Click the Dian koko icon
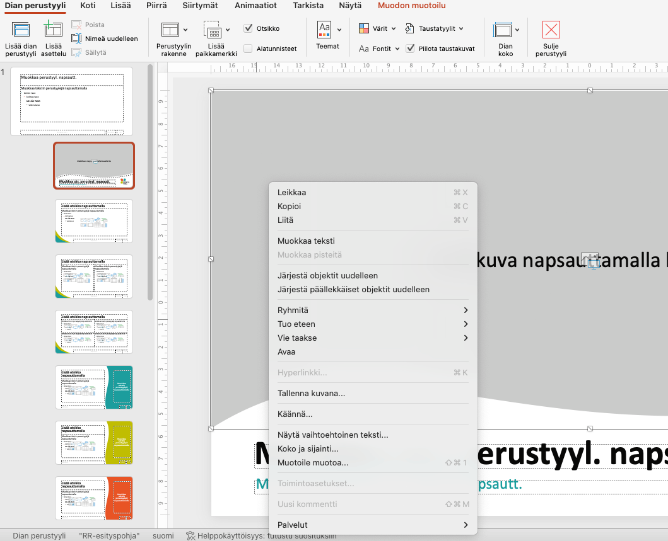The width and height of the screenshot is (668, 541). coord(502,30)
